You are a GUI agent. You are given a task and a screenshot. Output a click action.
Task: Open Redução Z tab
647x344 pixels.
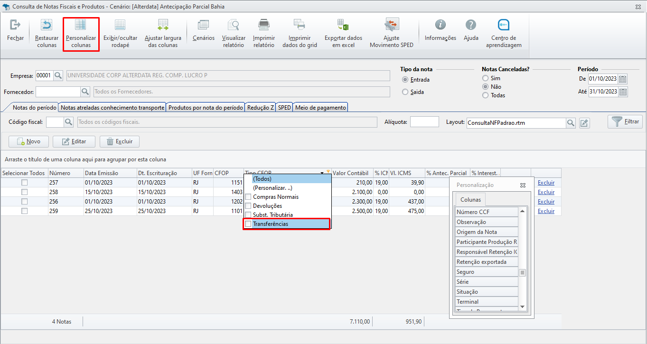(x=261, y=108)
